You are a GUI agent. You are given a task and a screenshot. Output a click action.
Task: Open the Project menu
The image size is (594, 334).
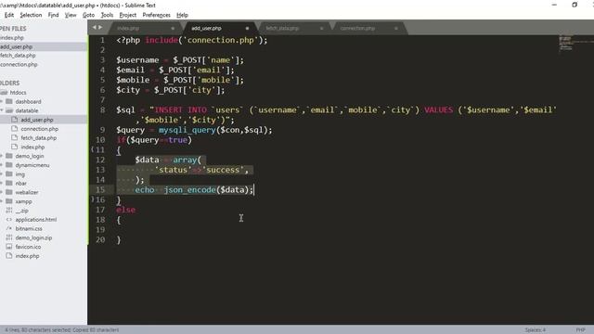(x=128, y=15)
